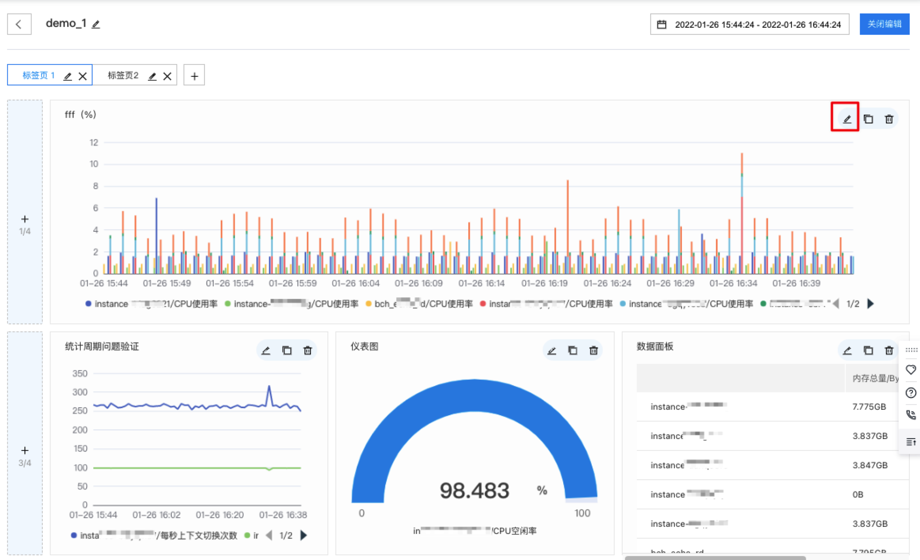Copy the fff (%) chart
Screen dimensions: 920x560
pos(868,119)
